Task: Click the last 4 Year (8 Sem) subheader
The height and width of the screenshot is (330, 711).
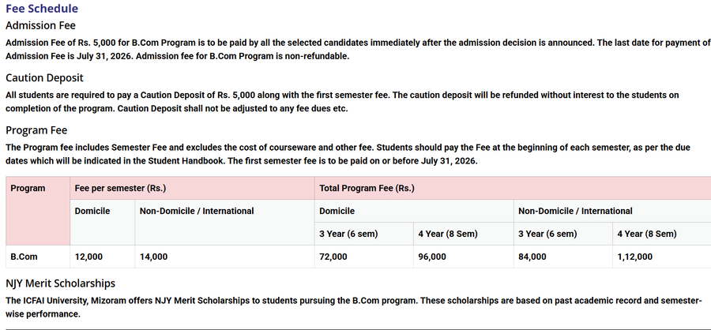Action: click(x=646, y=234)
